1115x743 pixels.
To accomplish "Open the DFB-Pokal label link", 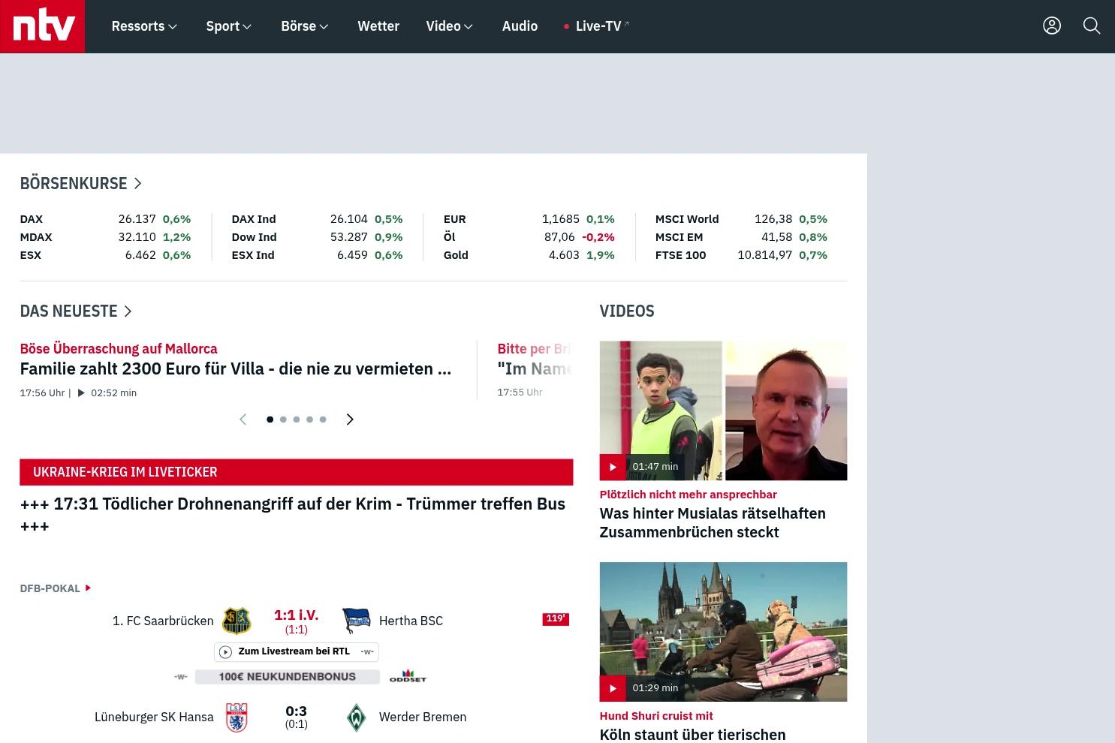I will 50,588.
